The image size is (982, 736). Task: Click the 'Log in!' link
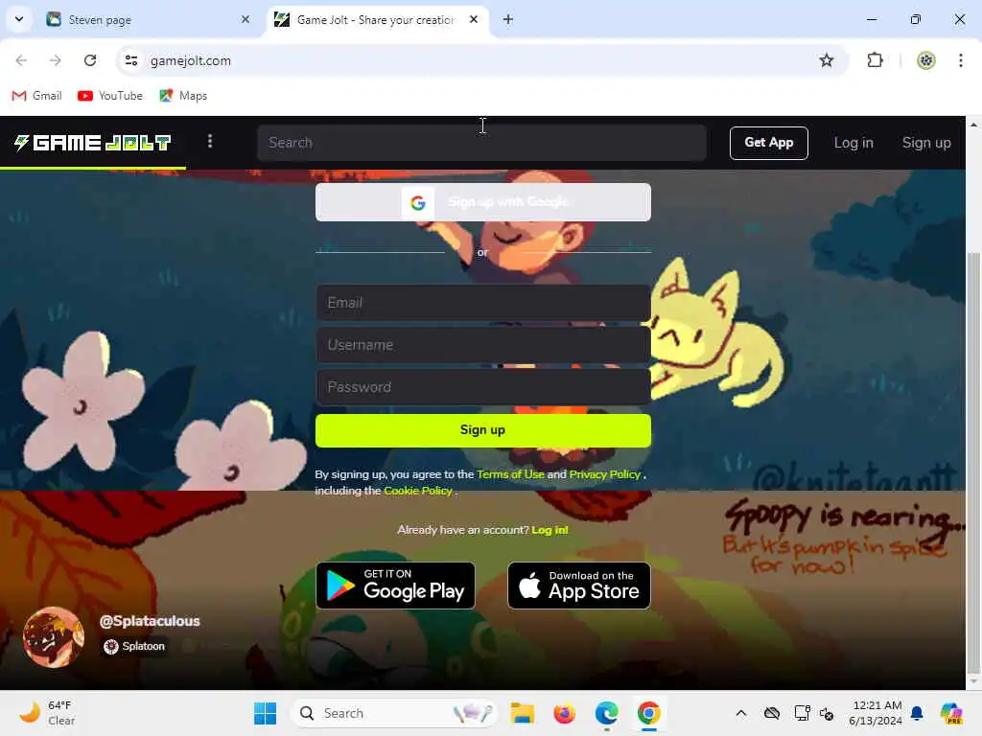(x=549, y=530)
